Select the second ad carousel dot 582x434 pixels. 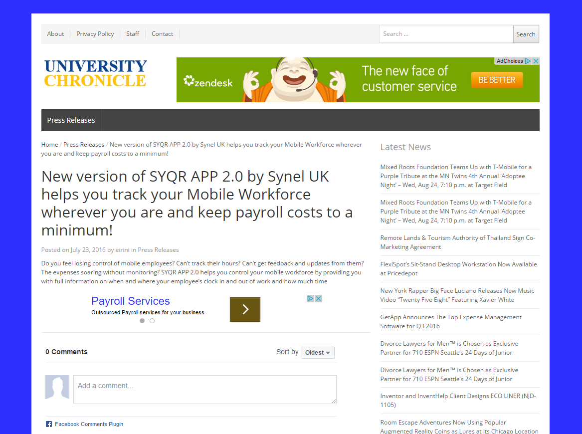click(x=152, y=321)
